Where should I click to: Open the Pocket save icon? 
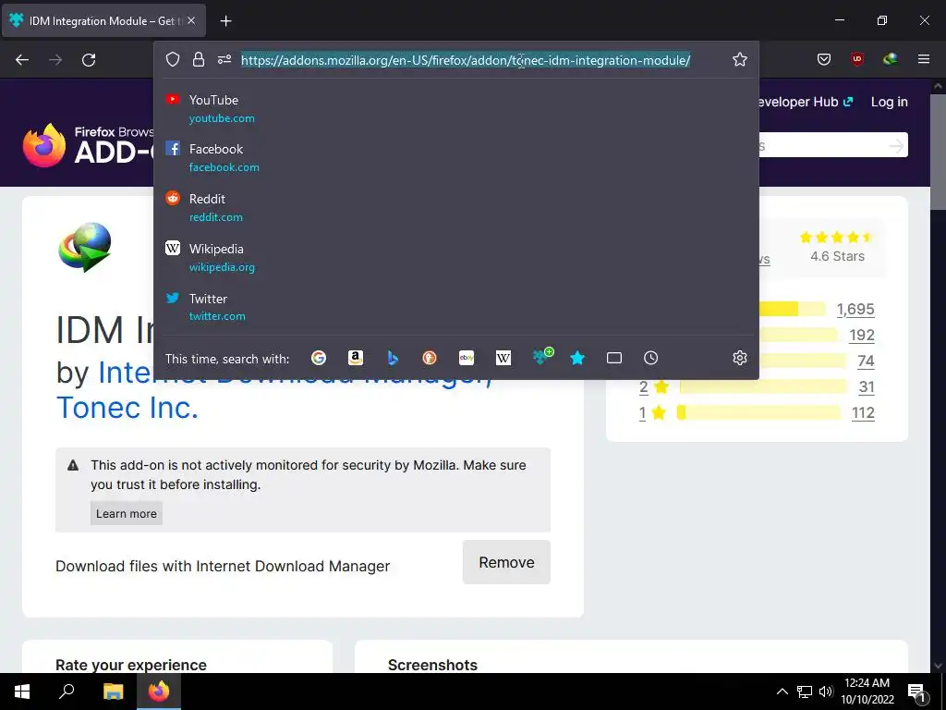click(x=824, y=59)
